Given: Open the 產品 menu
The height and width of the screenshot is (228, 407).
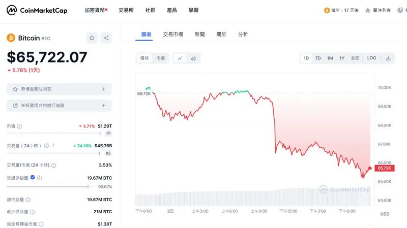Looking at the screenshot, I should click(x=172, y=10).
